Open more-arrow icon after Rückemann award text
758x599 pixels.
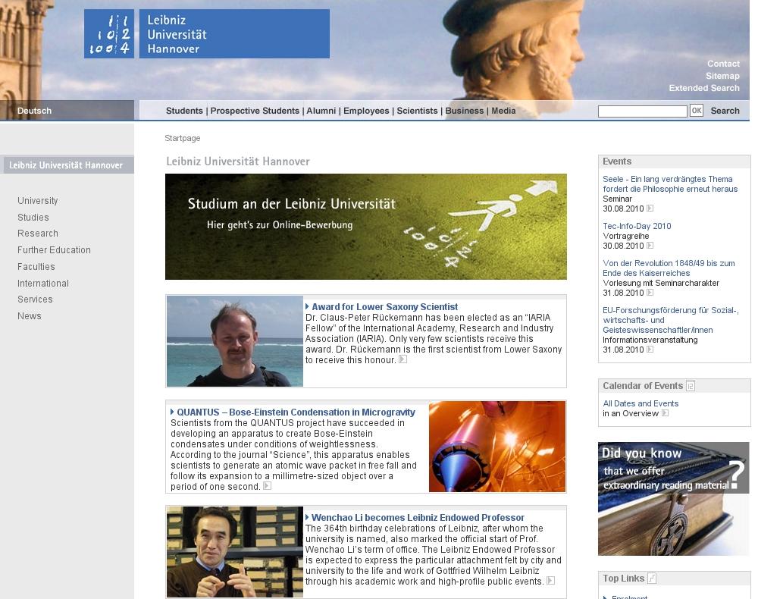click(x=402, y=359)
